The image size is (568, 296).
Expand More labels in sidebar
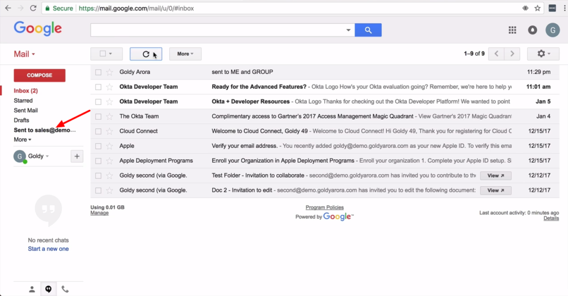(x=23, y=139)
